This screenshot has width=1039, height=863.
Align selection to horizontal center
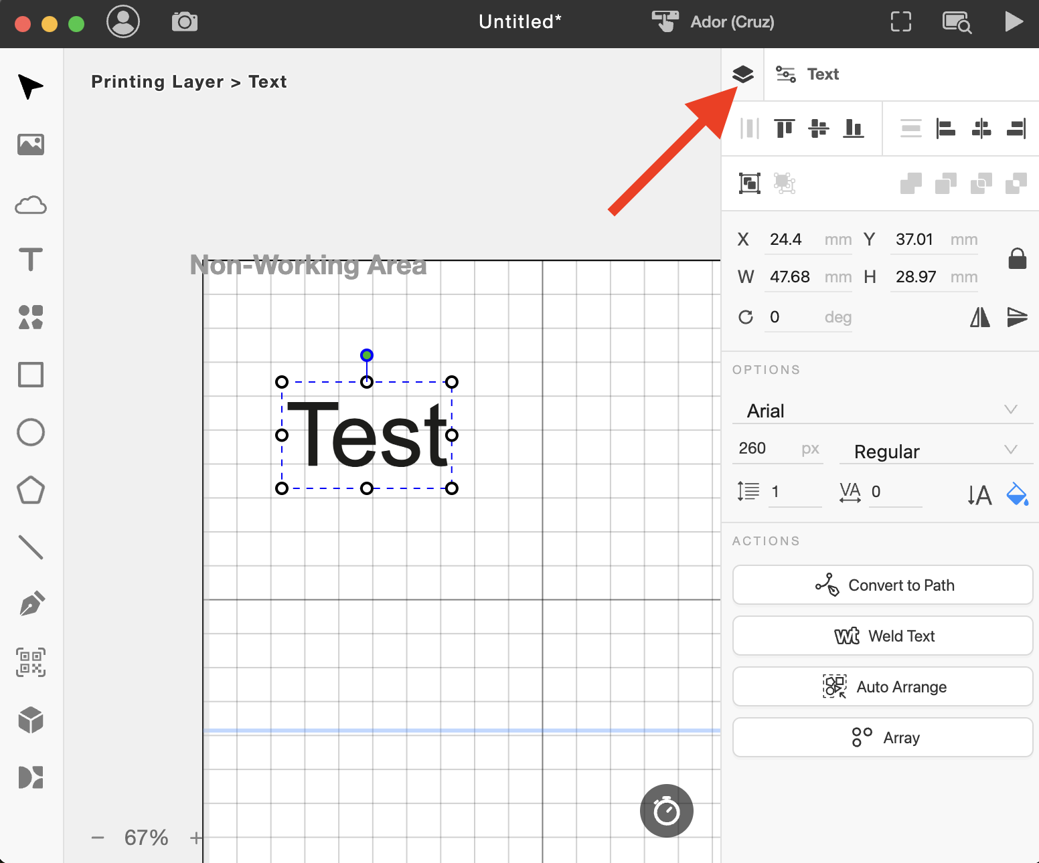981,128
